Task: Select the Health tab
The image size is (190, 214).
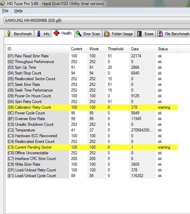Action: click(x=63, y=33)
